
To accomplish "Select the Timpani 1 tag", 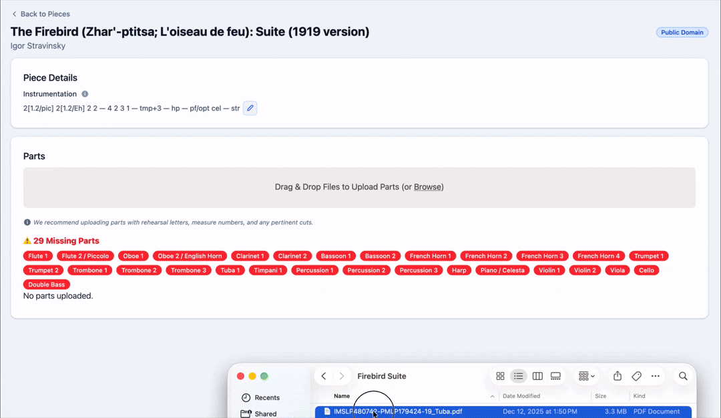I will (x=268, y=270).
